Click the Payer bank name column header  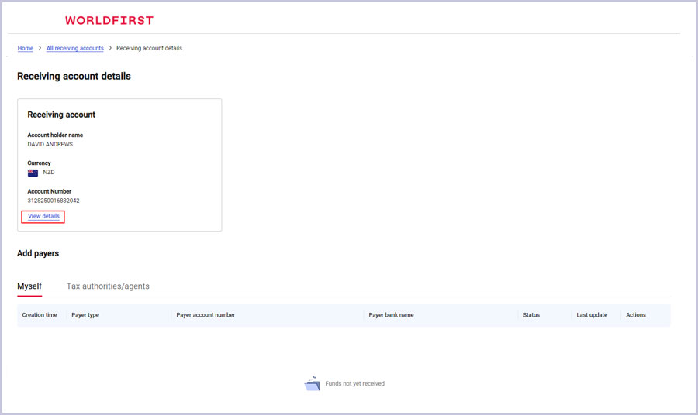point(391,315)
